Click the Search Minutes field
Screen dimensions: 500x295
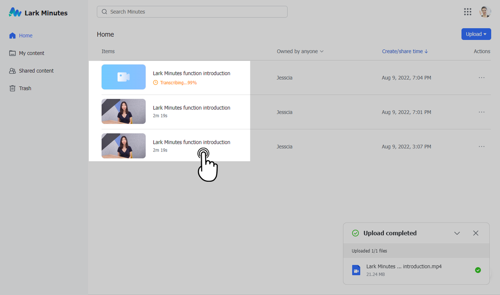point(192,12)
